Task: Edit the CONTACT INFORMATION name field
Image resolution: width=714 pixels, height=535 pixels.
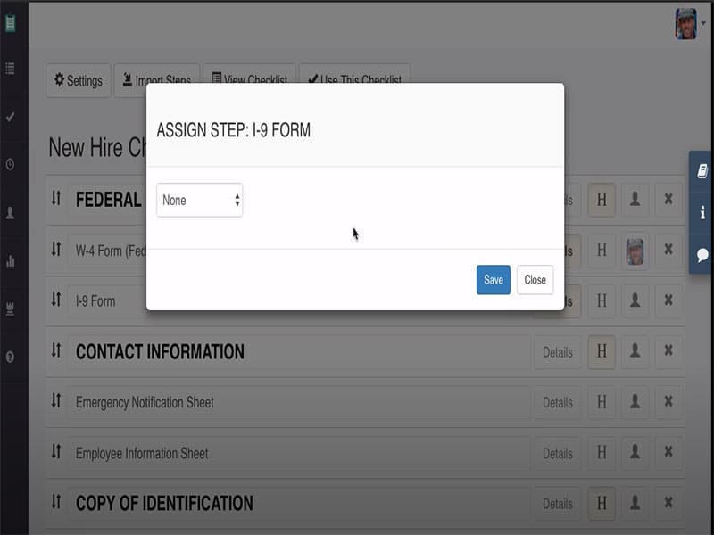Action: tap(299, 352)
